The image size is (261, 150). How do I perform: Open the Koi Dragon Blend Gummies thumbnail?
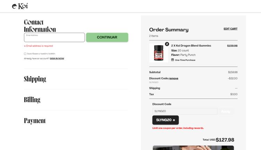(x=158, y=53)
